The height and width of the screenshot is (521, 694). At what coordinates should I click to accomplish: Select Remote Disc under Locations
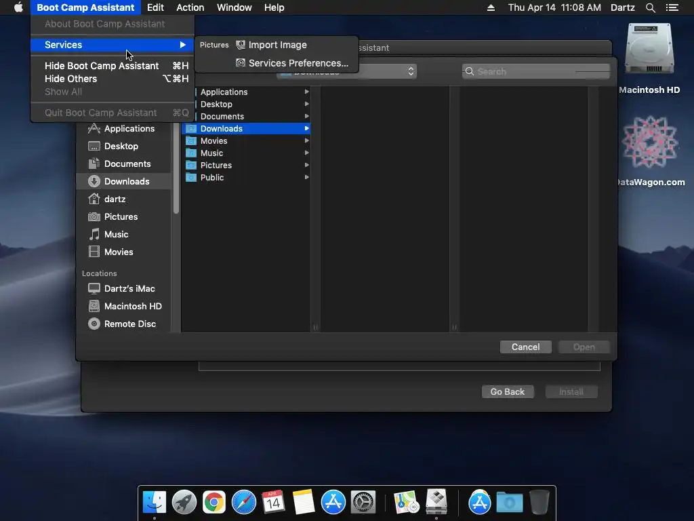tap(123, 324)
